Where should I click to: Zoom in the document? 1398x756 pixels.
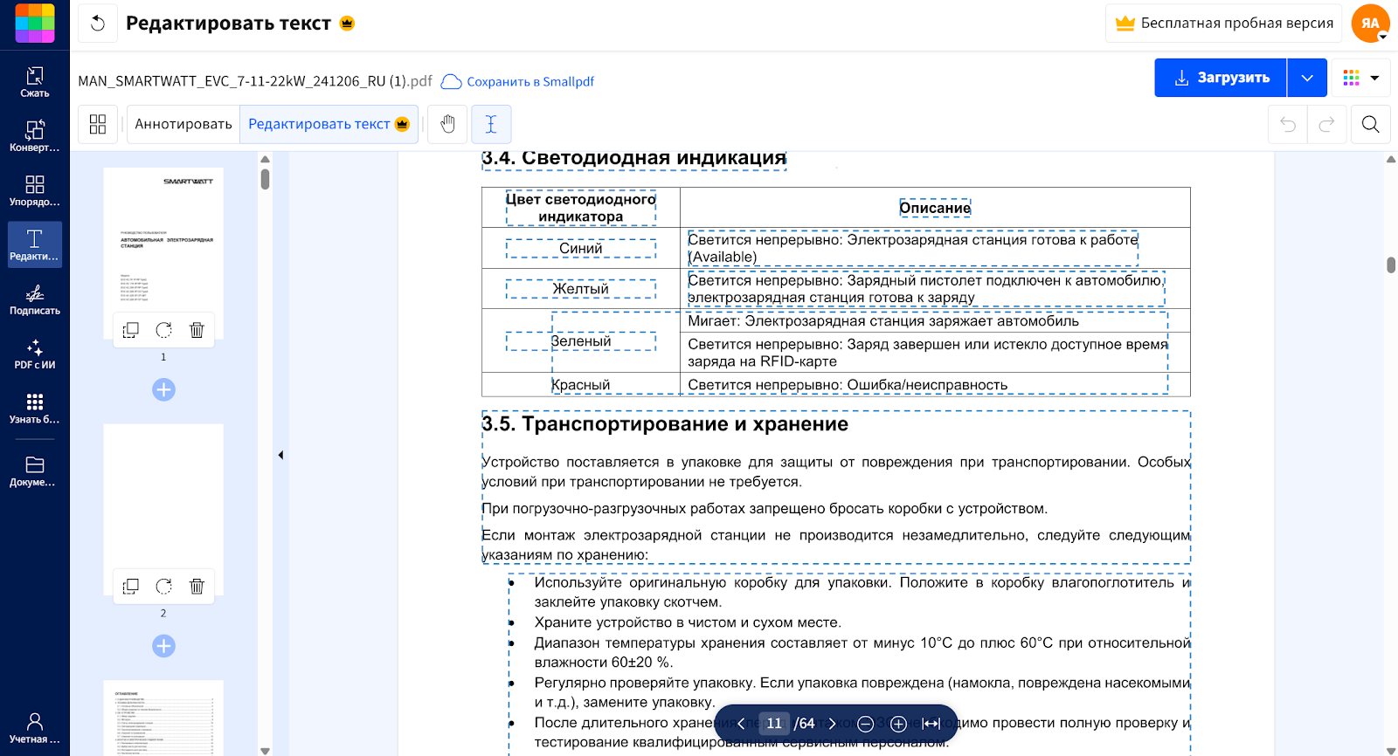pyautogui.click(x=898, y=724)
